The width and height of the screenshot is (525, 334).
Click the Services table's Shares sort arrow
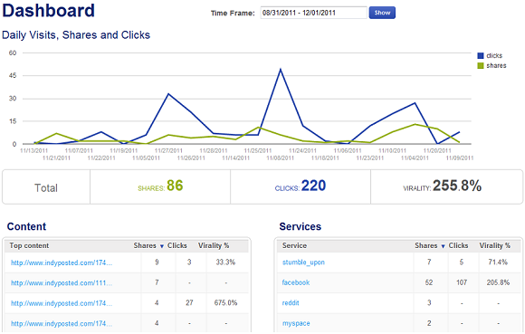pyautogui.click(x=443, y=246)
